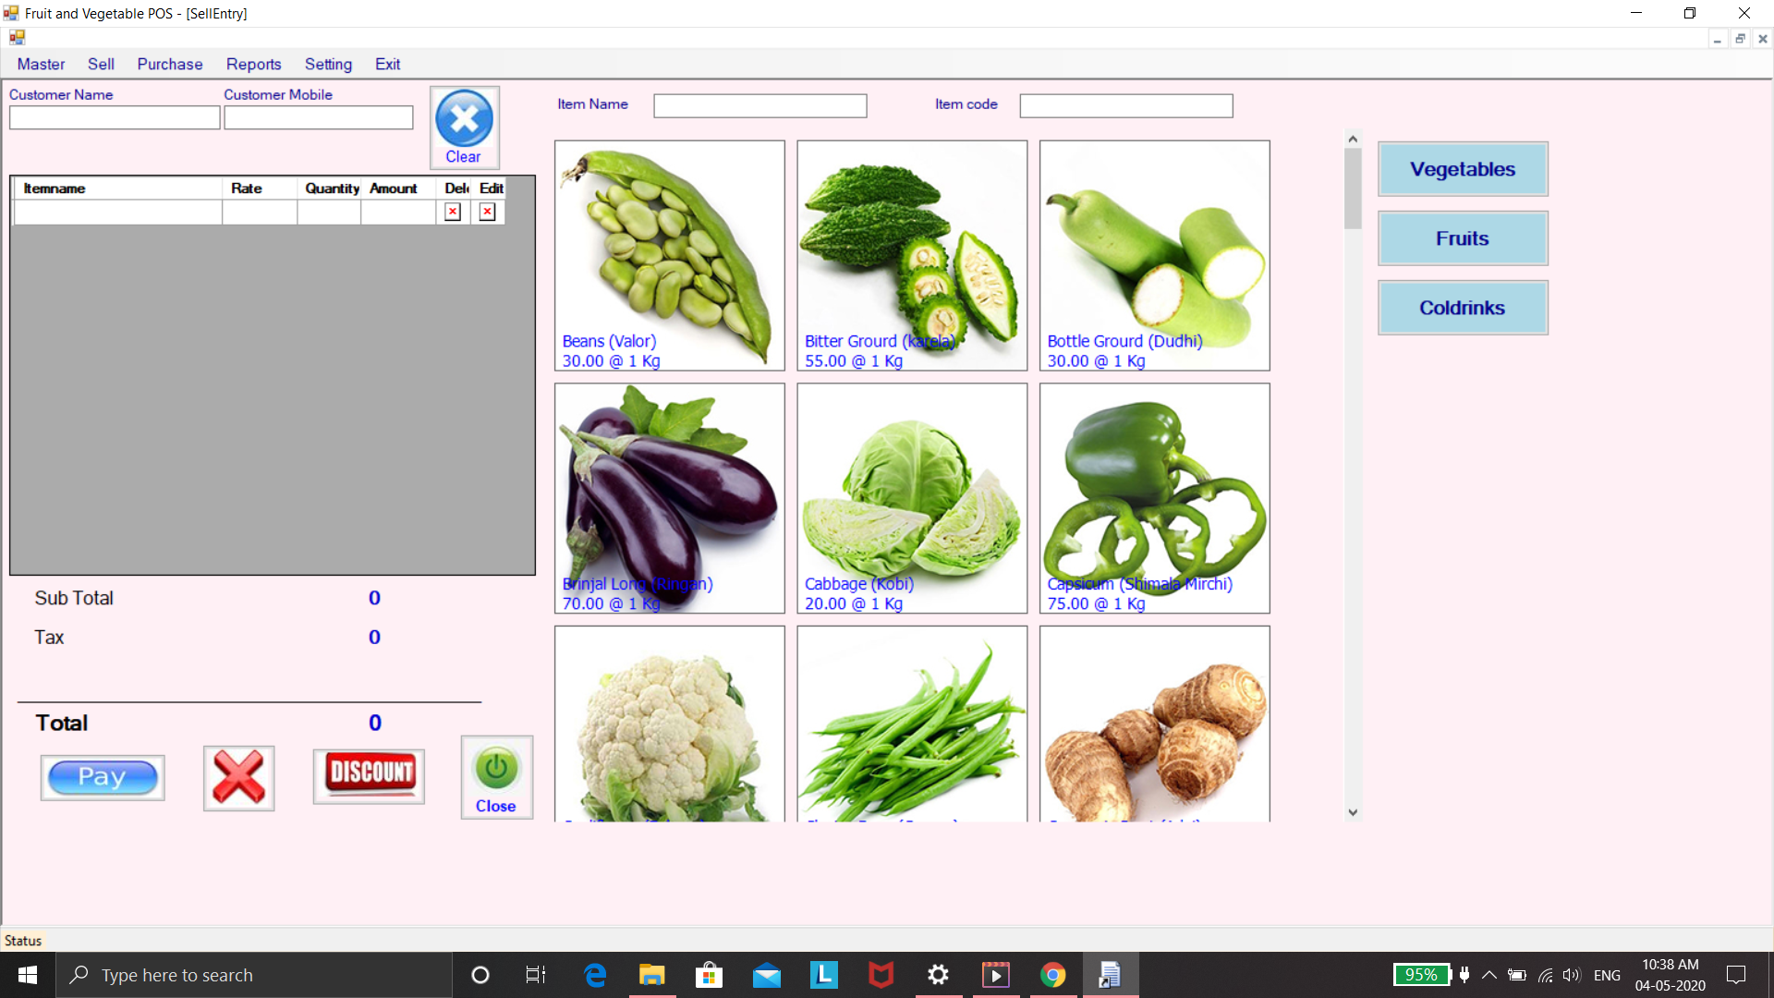Click the Del icon in grid row
The width and height of the screenshot is (1774, 998).
[453, 212]
